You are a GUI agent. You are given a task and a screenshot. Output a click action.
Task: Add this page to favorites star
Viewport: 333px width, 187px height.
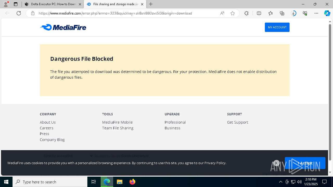(x=233, y=13)
